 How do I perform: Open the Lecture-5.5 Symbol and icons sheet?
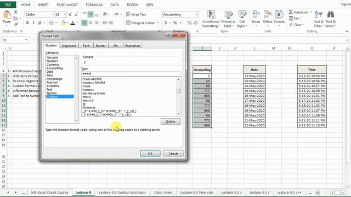(x=122, y=192)
